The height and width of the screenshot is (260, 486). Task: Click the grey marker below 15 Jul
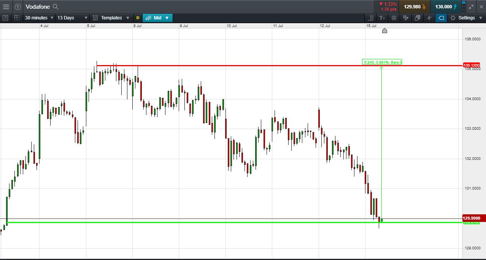point(384,31)
